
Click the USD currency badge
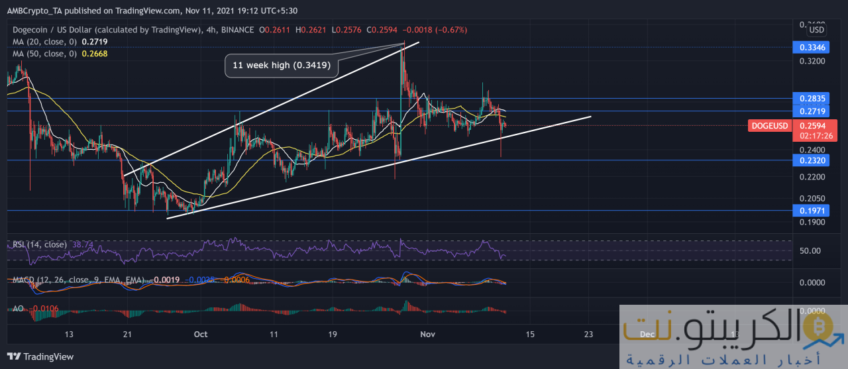(x=817, y=30)
